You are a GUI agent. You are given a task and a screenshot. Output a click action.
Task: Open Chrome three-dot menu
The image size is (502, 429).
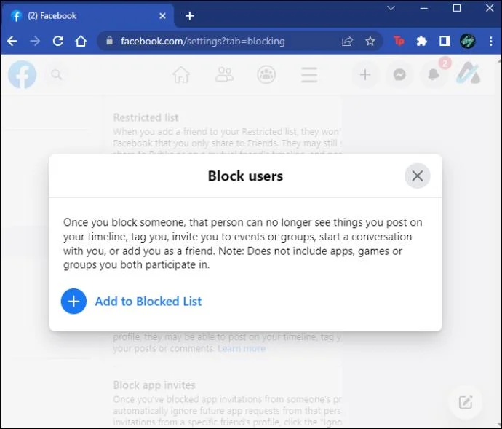tap(490, 41)
